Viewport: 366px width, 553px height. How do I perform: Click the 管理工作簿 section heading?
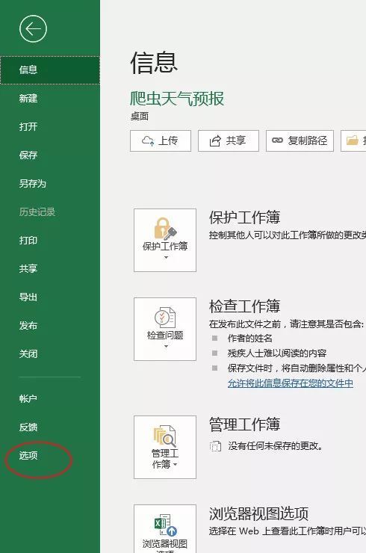click(245, 424)
